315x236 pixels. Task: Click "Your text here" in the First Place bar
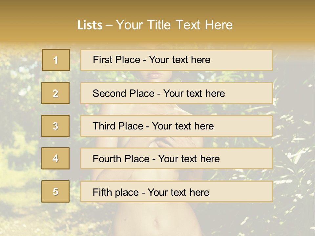point(179,60)
